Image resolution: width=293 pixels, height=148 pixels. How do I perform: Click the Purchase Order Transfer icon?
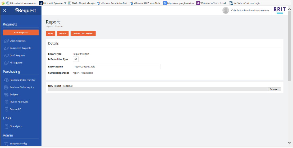point(6,80)
